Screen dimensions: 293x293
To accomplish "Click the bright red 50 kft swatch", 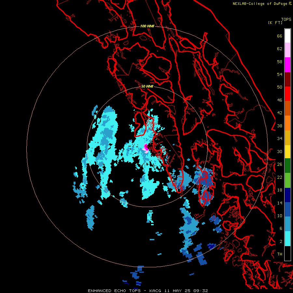I will pos(287,94).
